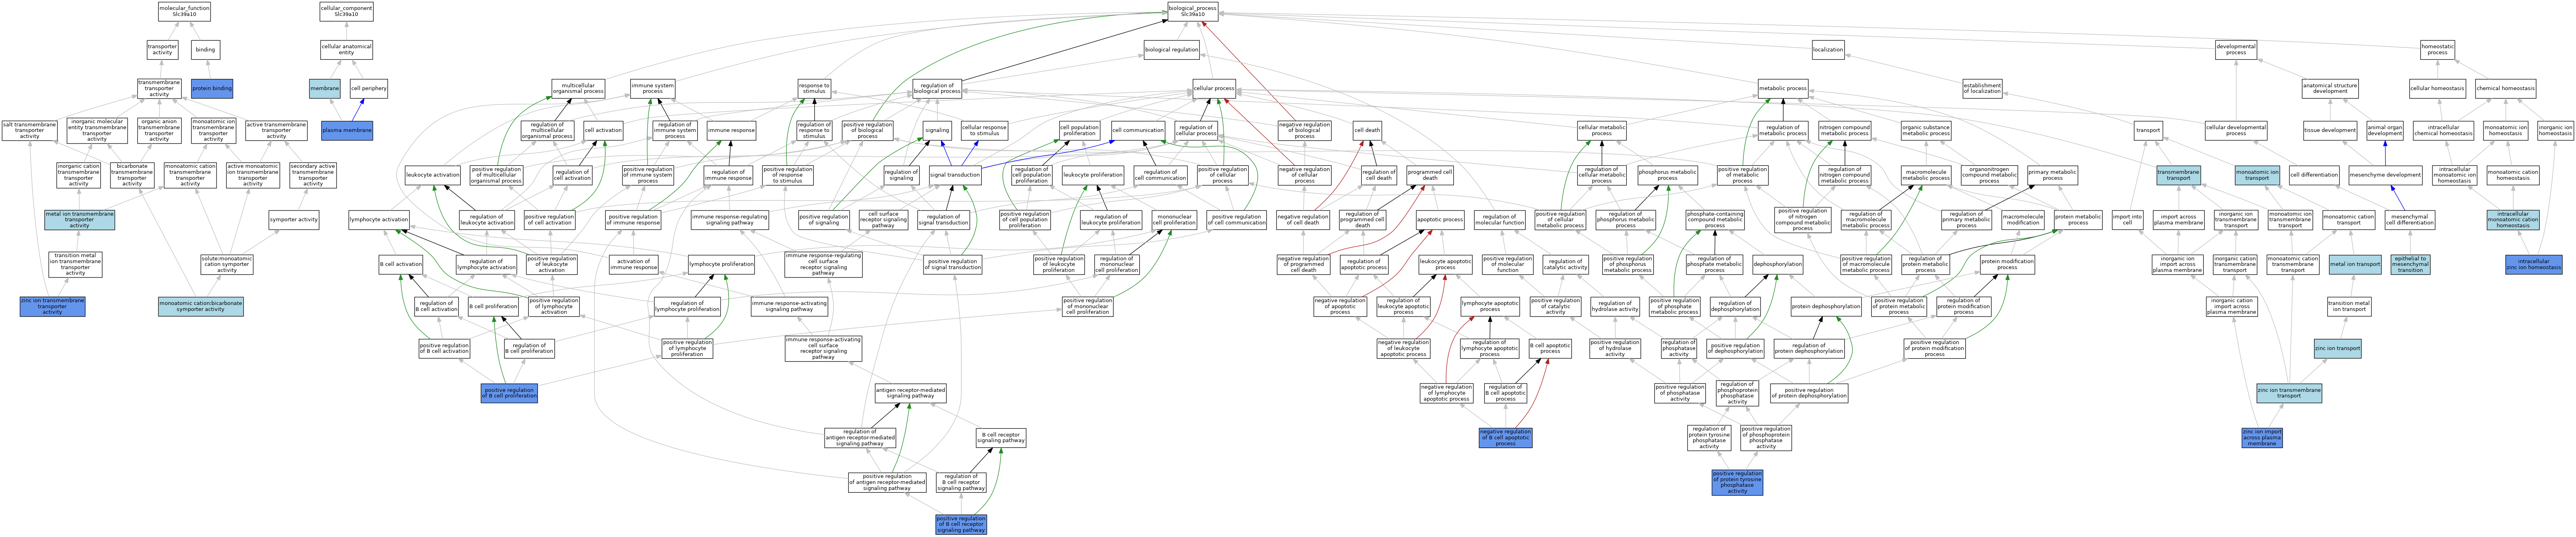Click the 'metabolic process' node
The width and height of the screenshot is (2576, 537).
tap(1783, 88)
